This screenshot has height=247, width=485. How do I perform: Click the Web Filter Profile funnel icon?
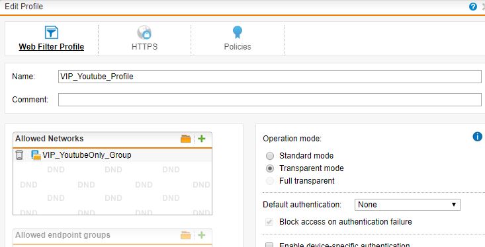(x=52, y=32)
